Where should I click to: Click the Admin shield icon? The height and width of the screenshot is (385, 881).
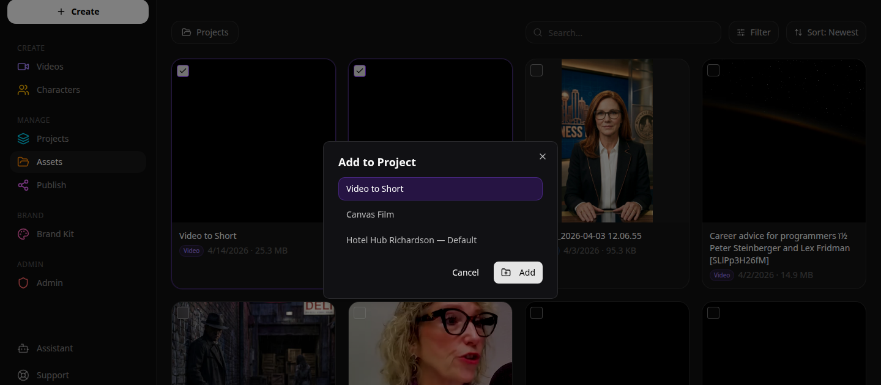click(23, 283)
